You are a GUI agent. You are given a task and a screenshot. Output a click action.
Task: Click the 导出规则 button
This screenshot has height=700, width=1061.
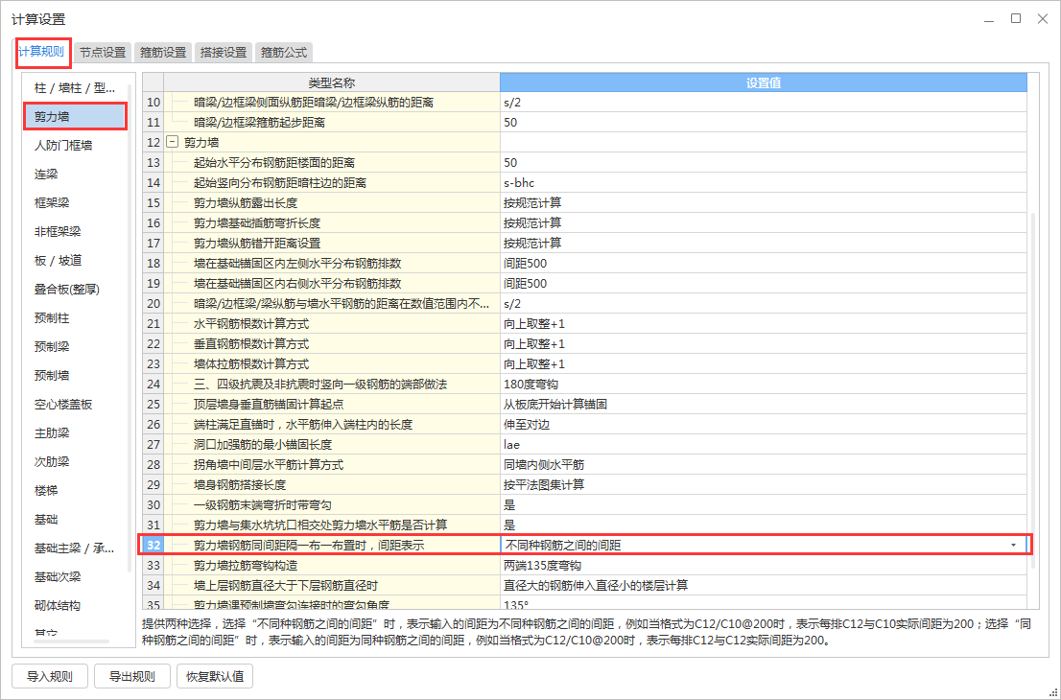point(132,676)
